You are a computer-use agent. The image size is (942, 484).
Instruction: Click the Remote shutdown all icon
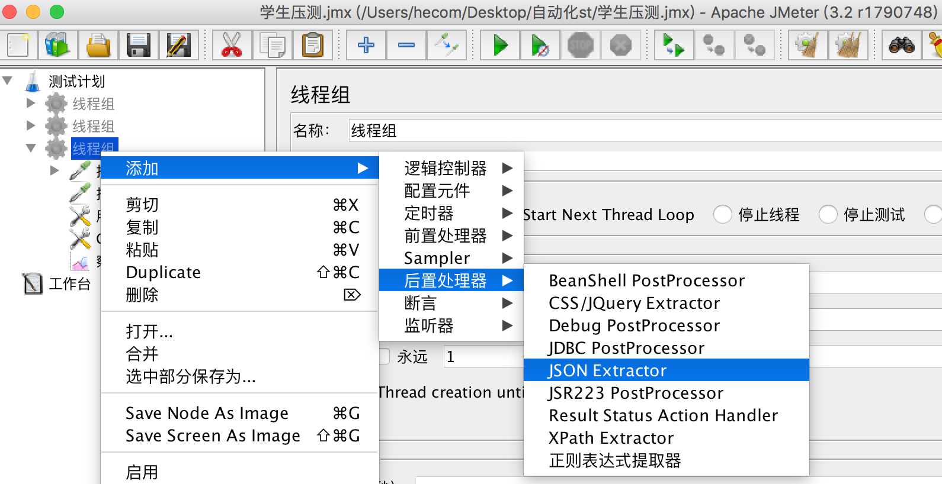tap(754, 45)
